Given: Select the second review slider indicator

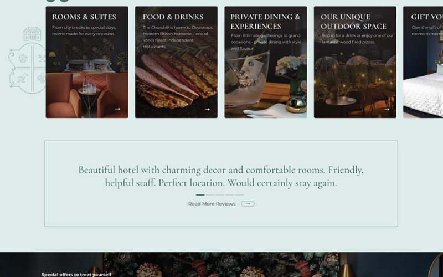Looking at the screenshot, I should pyautogui.click(x=210, y=195).
